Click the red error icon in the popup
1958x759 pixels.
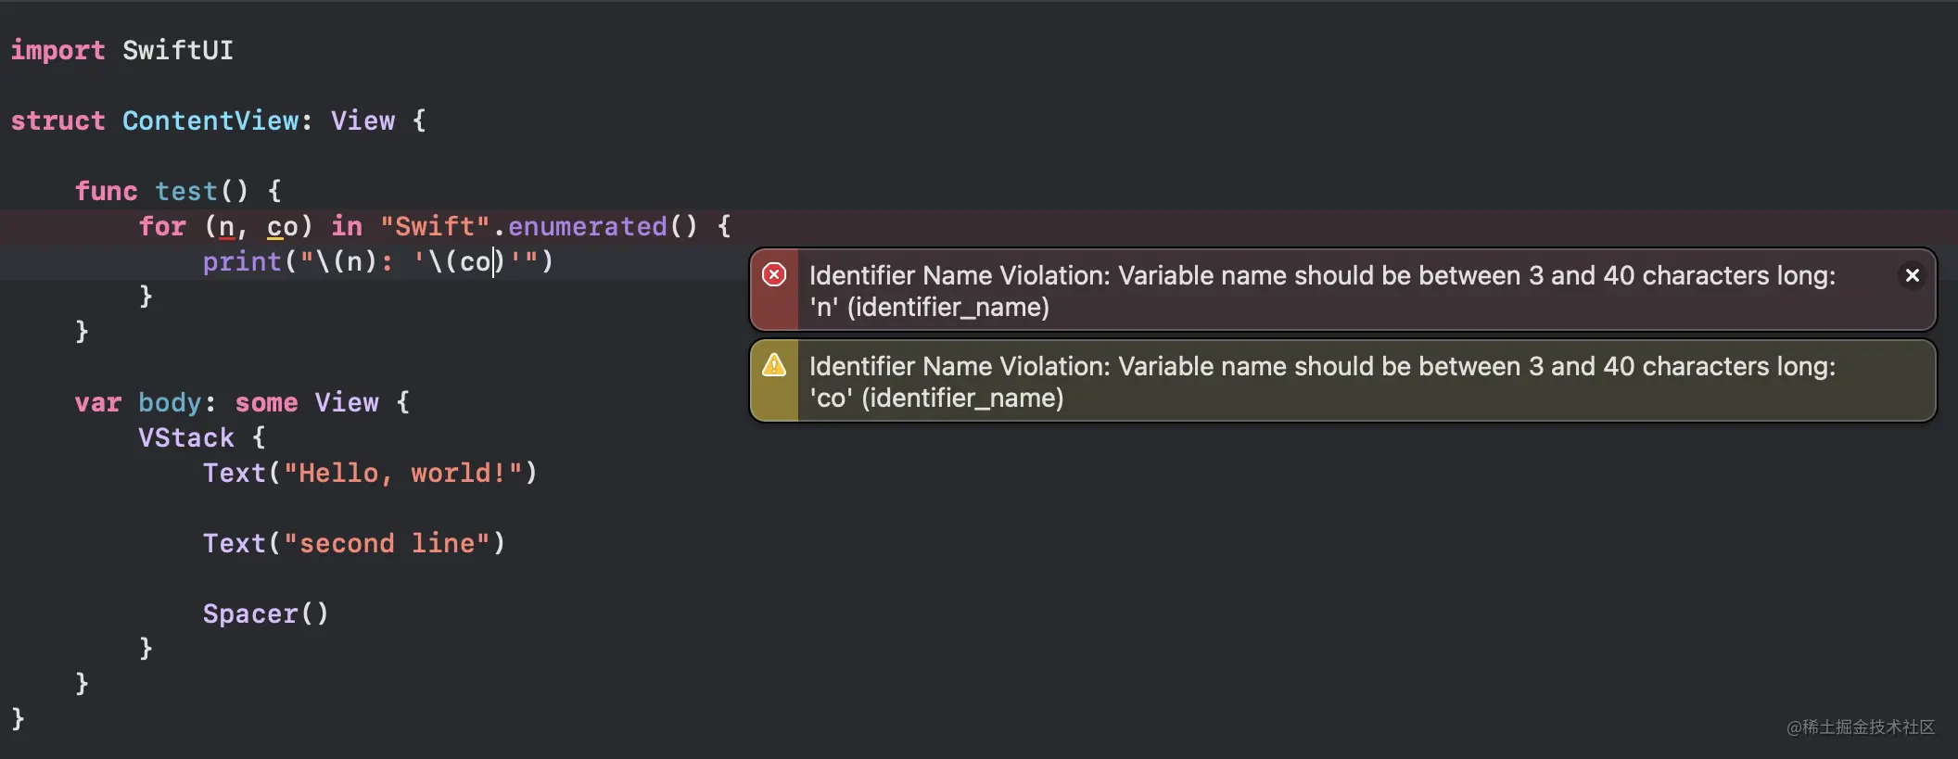[774, 275]
